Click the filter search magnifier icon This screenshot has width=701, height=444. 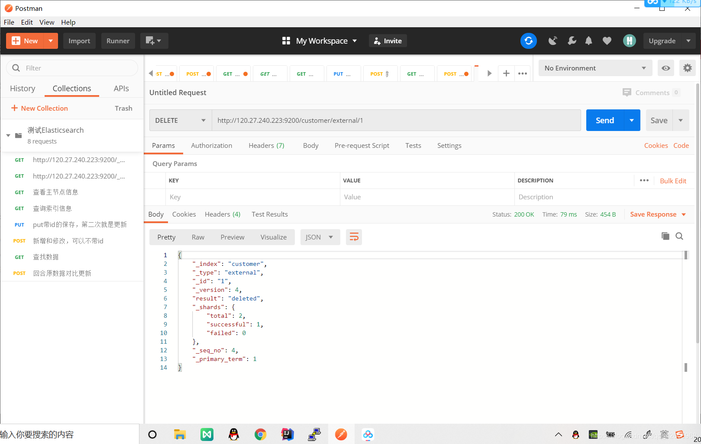16,68
